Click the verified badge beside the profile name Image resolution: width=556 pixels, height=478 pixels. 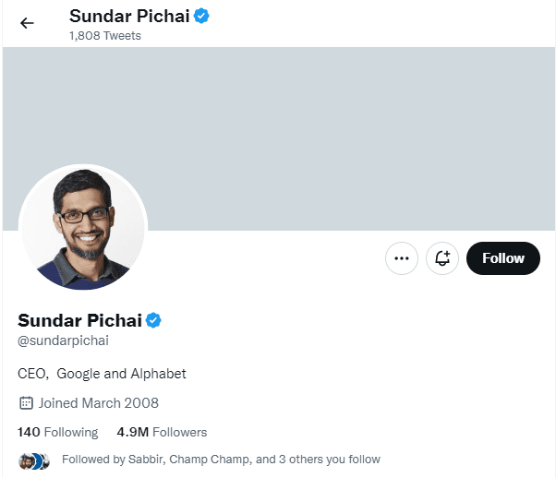[153, 320]
